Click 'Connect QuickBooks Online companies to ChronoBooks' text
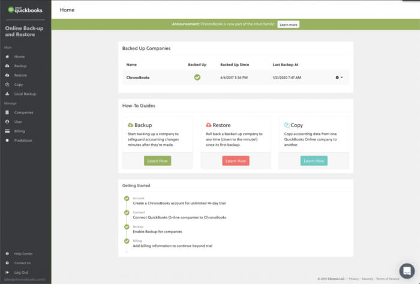 pyautogui.click(x=179, y=217)
